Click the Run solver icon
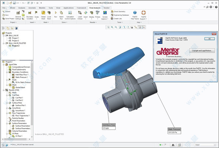 pos(55,14)
